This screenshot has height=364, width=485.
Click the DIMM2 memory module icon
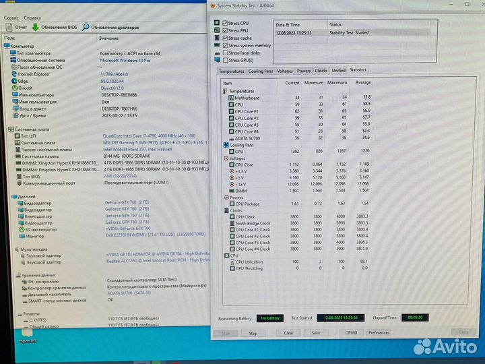(x=18, y=163)
